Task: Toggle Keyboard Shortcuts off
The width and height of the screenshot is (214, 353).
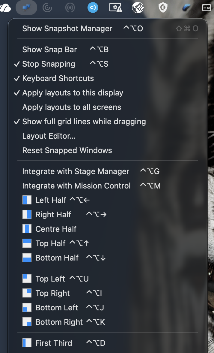Action: tap(58, 78)
